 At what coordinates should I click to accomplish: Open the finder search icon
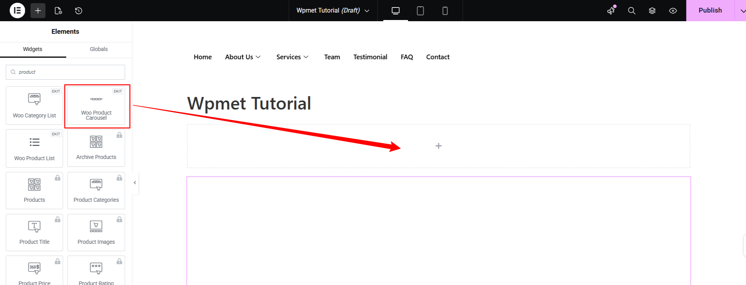pyautogui.click(x=631, y=11)
